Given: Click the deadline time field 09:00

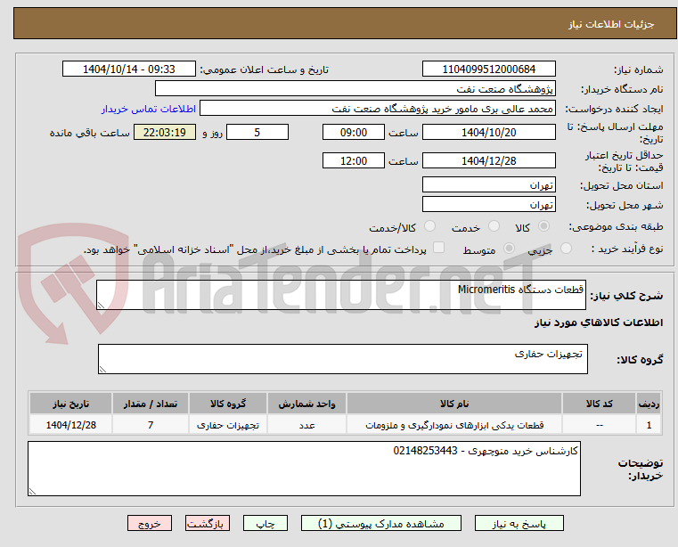Looking at the screenshot, I should (354, 133).
